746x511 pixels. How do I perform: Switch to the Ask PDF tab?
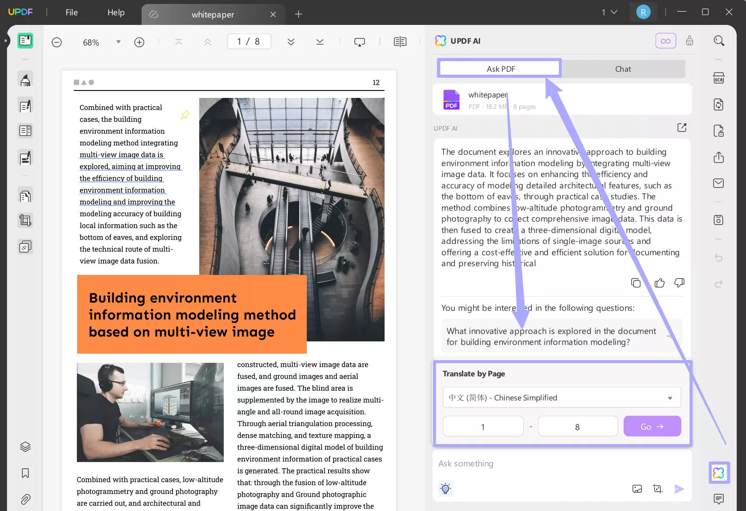click(x=500, y=69)
